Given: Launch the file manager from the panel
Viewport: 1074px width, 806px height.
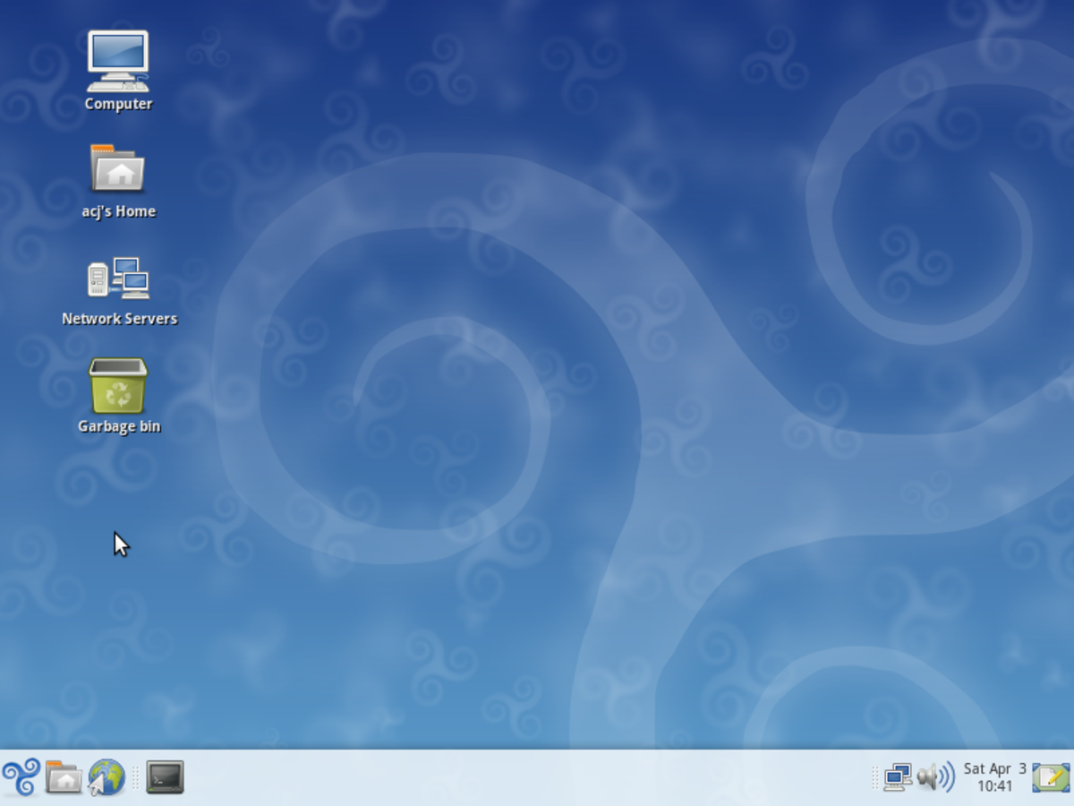Looking at the screenshot, I should 64,776.
